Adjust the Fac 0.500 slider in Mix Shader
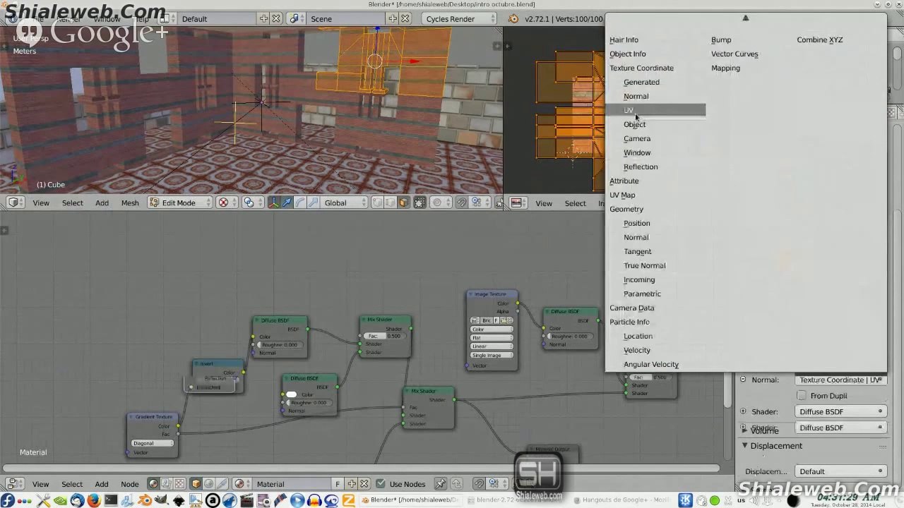Screen dimensions: 904x508 [383, 336]
